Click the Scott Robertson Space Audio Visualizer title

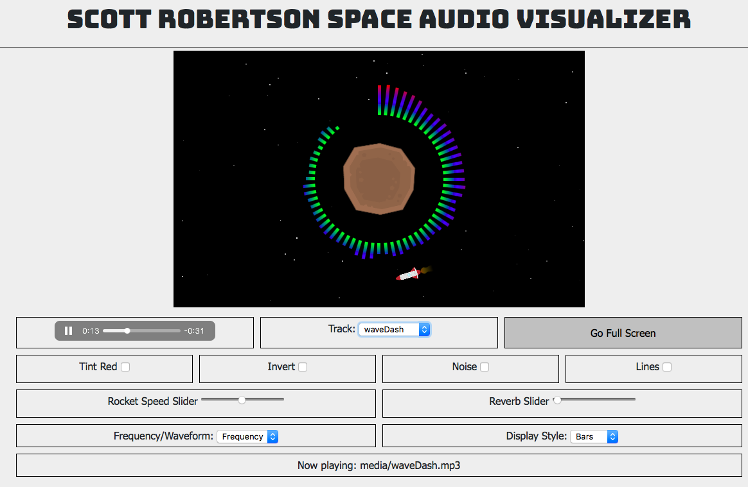tap(378, 20)
